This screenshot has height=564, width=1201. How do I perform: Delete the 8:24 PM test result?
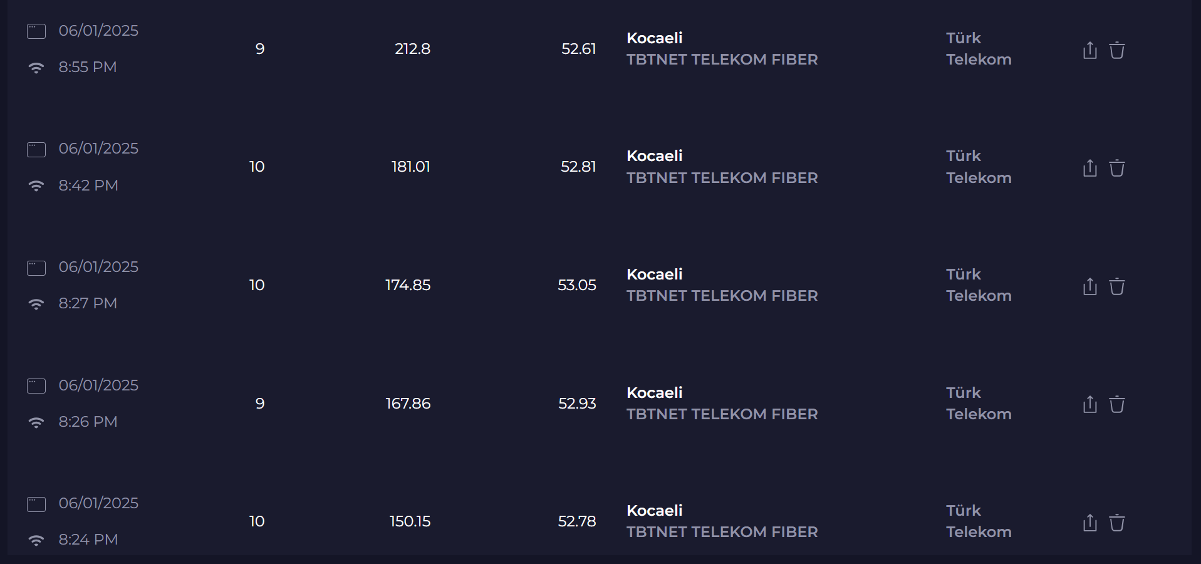pyautogui.click(x=1117, y=523)
